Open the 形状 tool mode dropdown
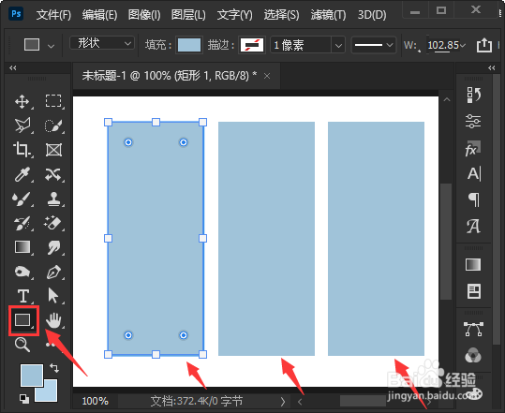The width and height of the screenshot is (505, 413). point(102,43)
